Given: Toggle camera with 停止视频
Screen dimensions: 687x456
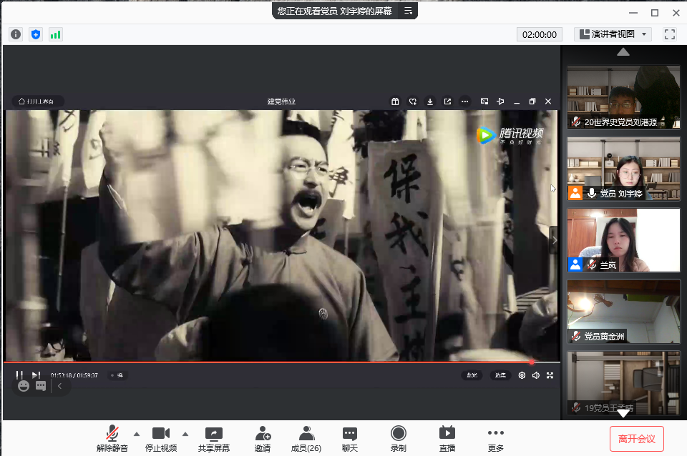Looking at the screenshot, I should [161, 438].
